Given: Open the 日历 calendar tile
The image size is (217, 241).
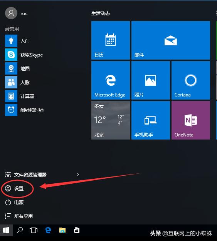Looking at the screenshot, I should (x=111, y=40).
